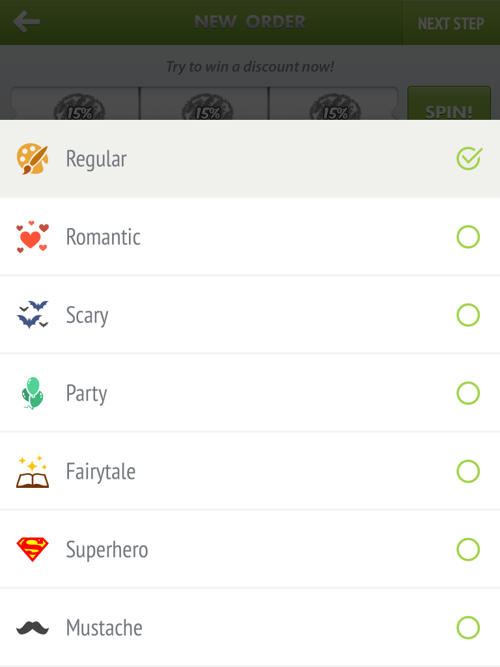
Task: Click the Romantic hearts icon
Action: coord(33,237)
